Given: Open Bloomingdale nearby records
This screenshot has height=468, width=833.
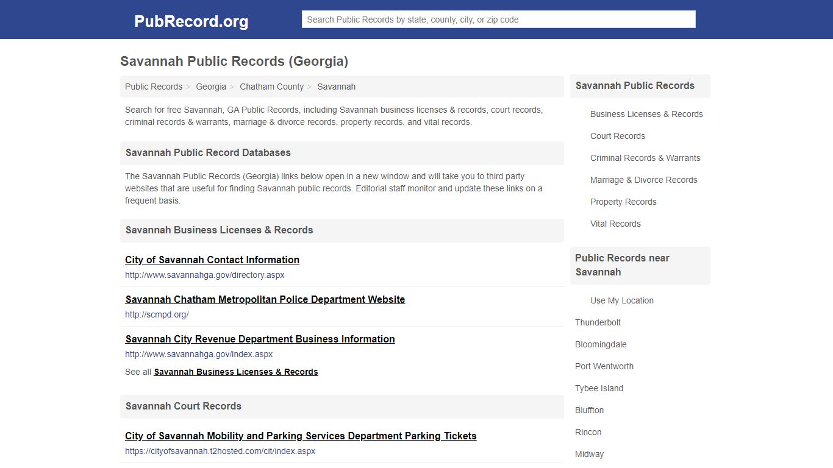Looking at the screenshot, I should coord(601,344).
